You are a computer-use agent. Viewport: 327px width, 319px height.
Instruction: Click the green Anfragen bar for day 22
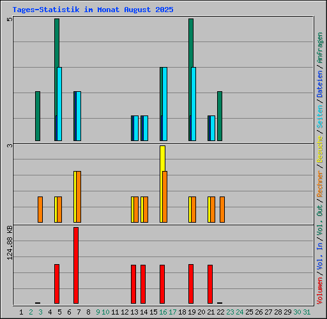click(220, 116)
